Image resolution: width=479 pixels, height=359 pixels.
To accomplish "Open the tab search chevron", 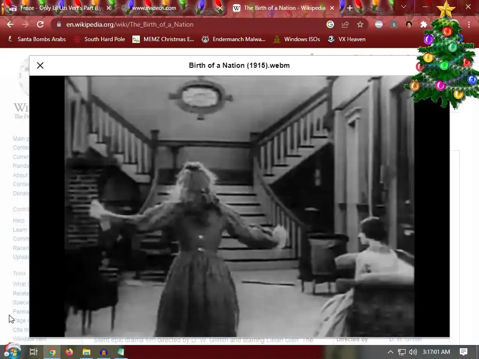I will point(404,7).
